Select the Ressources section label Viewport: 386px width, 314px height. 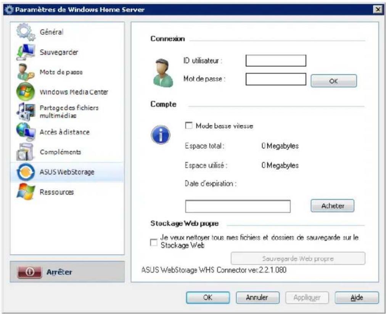56,192
